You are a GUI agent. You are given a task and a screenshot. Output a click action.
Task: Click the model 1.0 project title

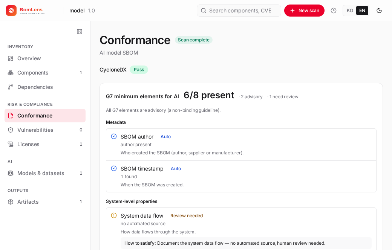(82, 11)
